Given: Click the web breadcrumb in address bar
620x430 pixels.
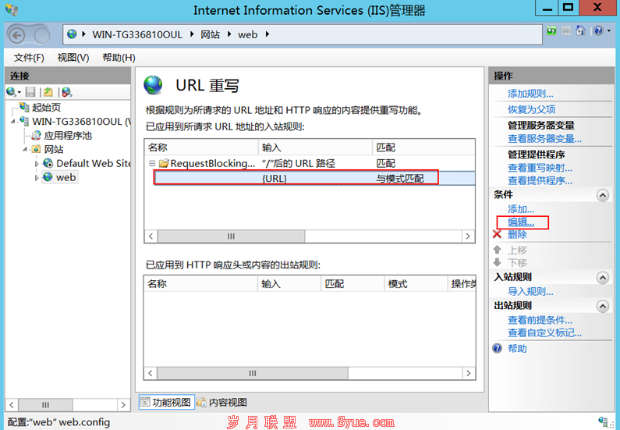Looking at the screenshot, I should tap(247, 35).
